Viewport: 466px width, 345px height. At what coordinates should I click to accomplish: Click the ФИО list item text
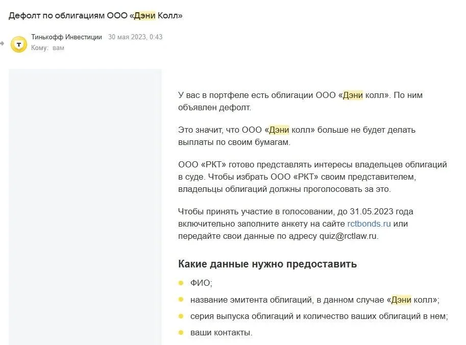tap(201, 283)
